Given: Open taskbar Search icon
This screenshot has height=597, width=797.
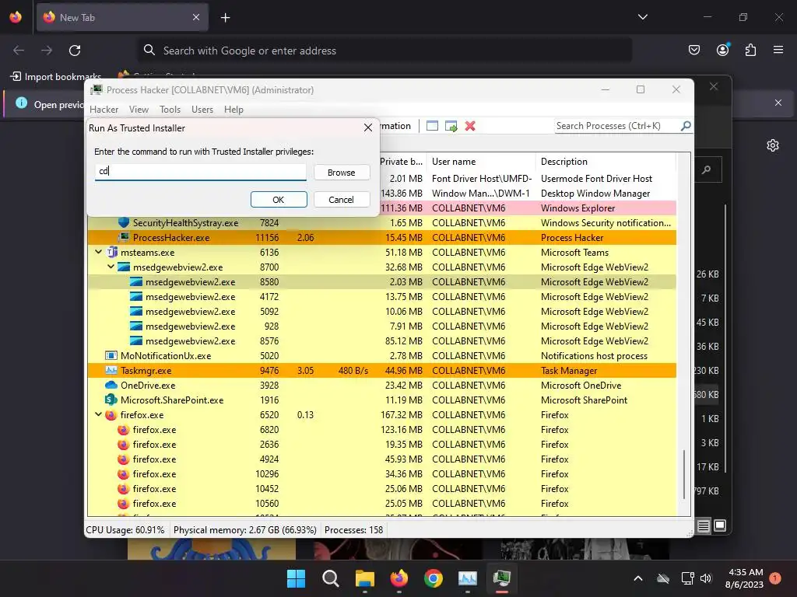Looking at the screenshot, I should click(330, 578).
